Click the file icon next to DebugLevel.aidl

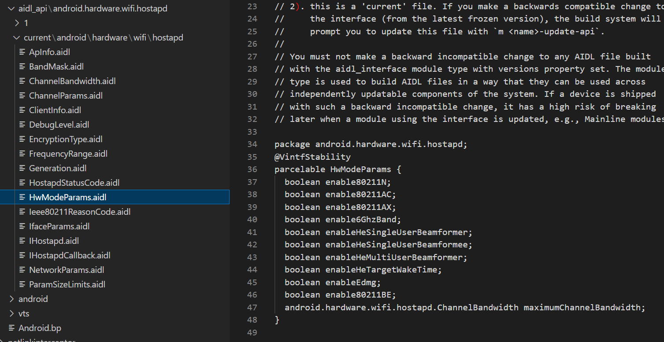(x=22, y=125)
